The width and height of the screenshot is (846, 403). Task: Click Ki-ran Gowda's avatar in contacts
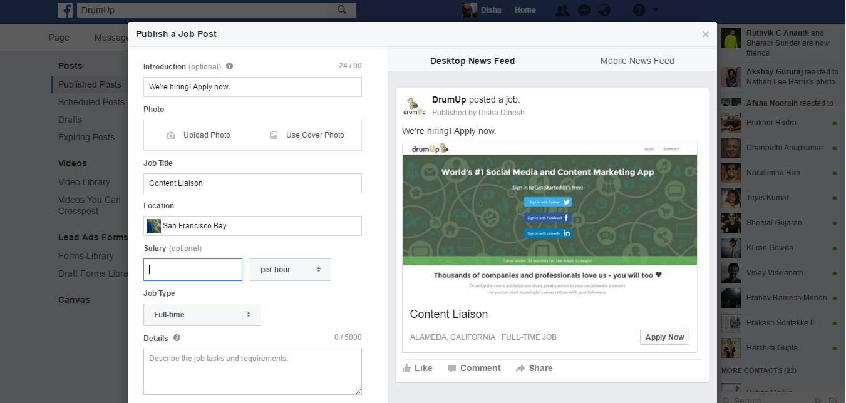pyautogui.click(x=731, y=248)
